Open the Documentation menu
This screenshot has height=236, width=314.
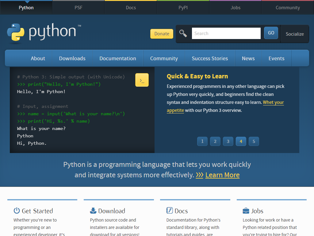point(118,58)
